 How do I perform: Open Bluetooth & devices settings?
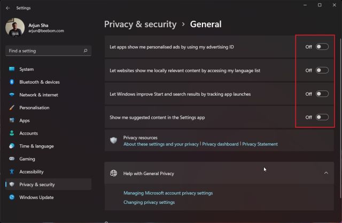click(x=48, y=82)
